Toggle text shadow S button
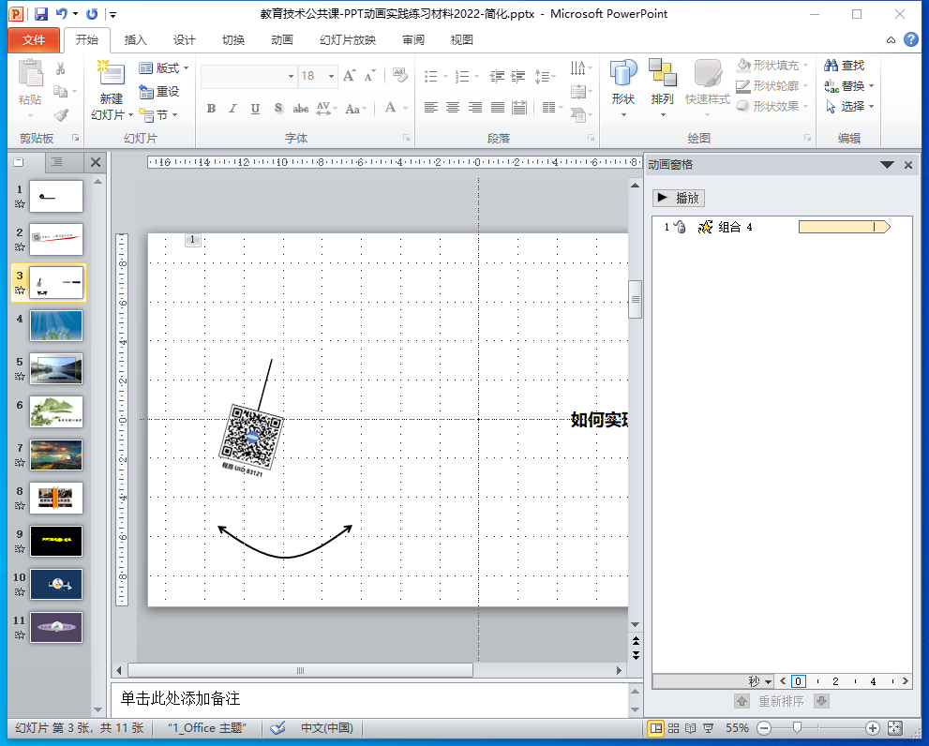The height and width of the screenshot is (746, 929). click(277, 109)
